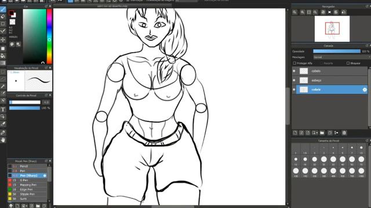Delete the selected layer with trash icon

pyautogui.click(x=344, y=133)
